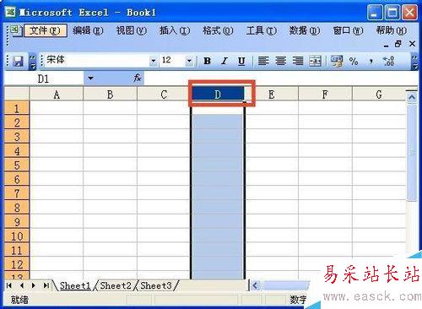Apply Comma style format
This screenshot has width=422, height=309.
point(371,61)
